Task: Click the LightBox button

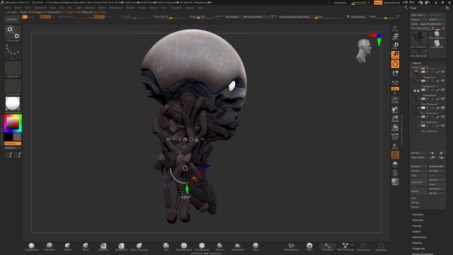Action: pyautogui.click(x=12, y=19)
